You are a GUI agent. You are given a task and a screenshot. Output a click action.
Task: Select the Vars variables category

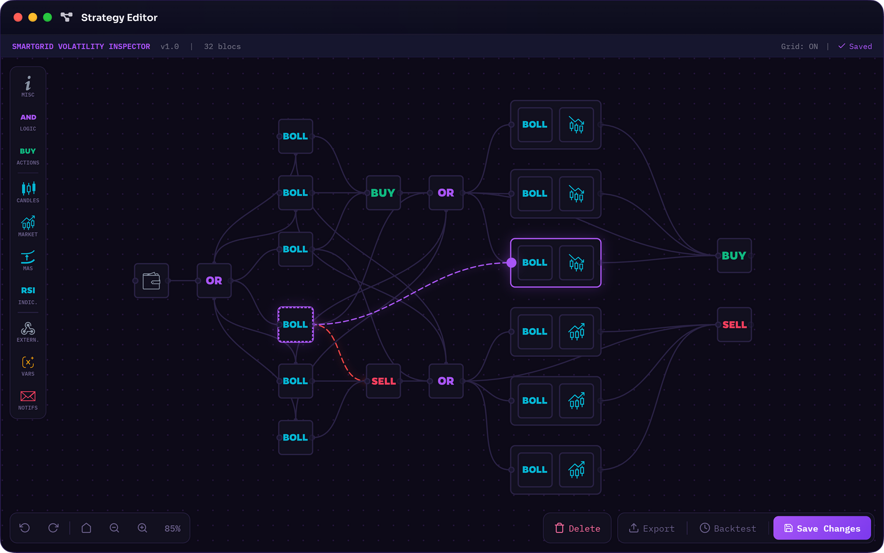tap(28, 366)
